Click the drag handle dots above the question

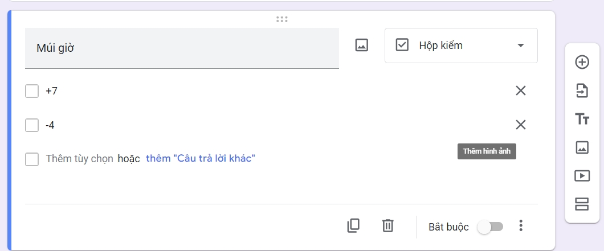click(x=282, y=19)
